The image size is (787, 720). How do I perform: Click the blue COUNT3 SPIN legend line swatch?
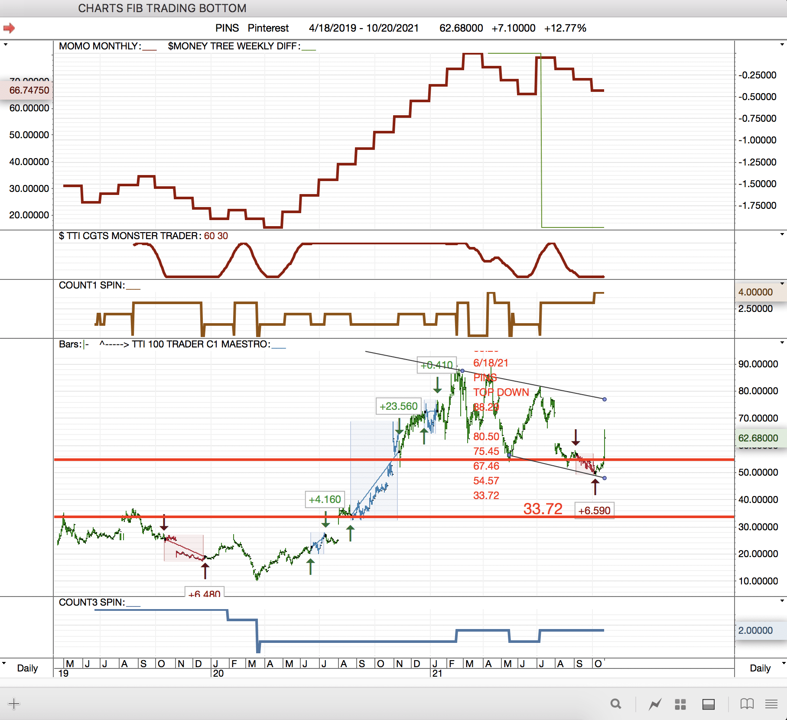133,606
